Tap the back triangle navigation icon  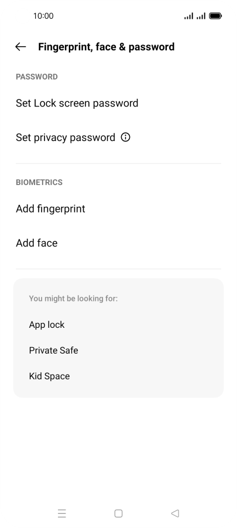(175, 513)
